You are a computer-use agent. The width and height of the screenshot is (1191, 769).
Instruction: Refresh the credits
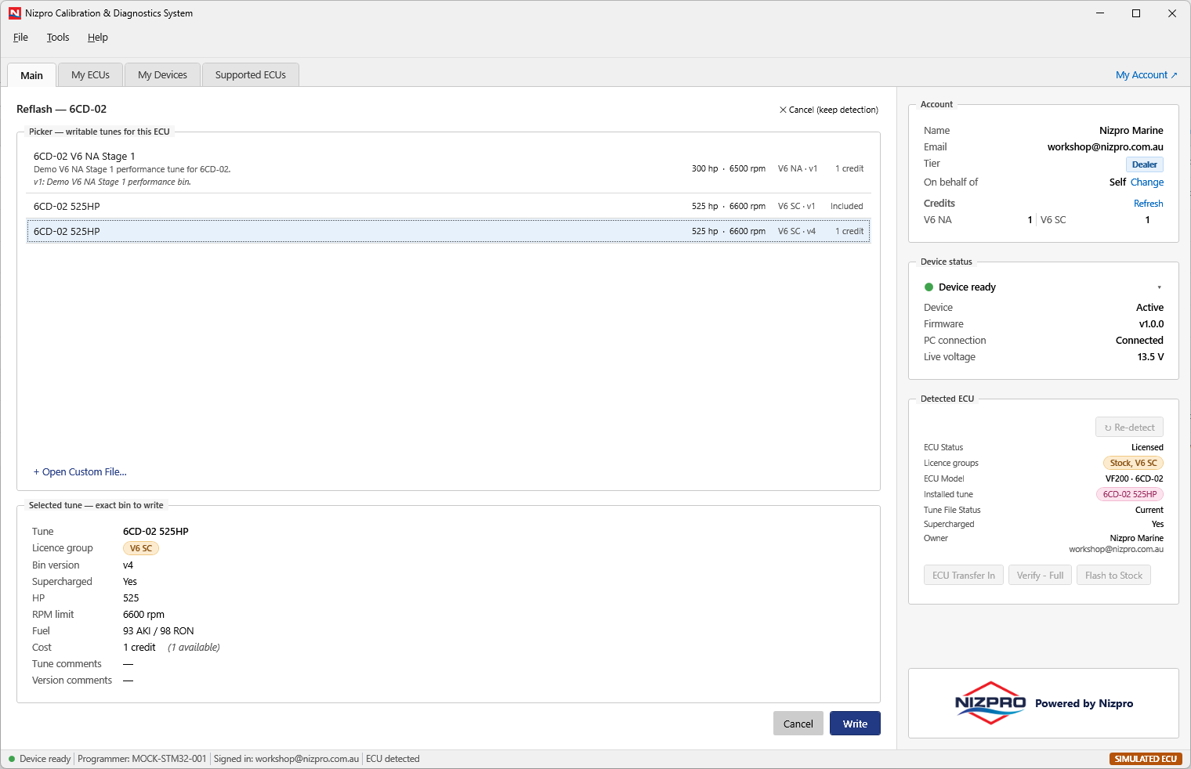(1149, 204)
